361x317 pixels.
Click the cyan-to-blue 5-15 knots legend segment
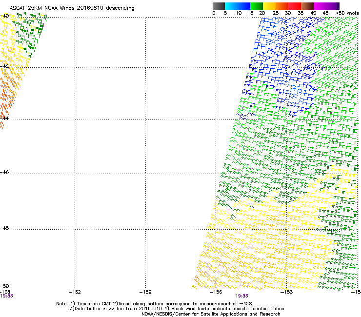pyautogui.click(x=238, y=6)
